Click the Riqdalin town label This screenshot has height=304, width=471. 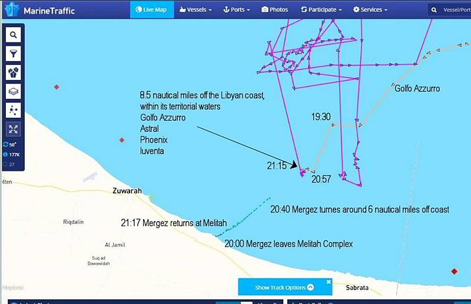[73, 222]
